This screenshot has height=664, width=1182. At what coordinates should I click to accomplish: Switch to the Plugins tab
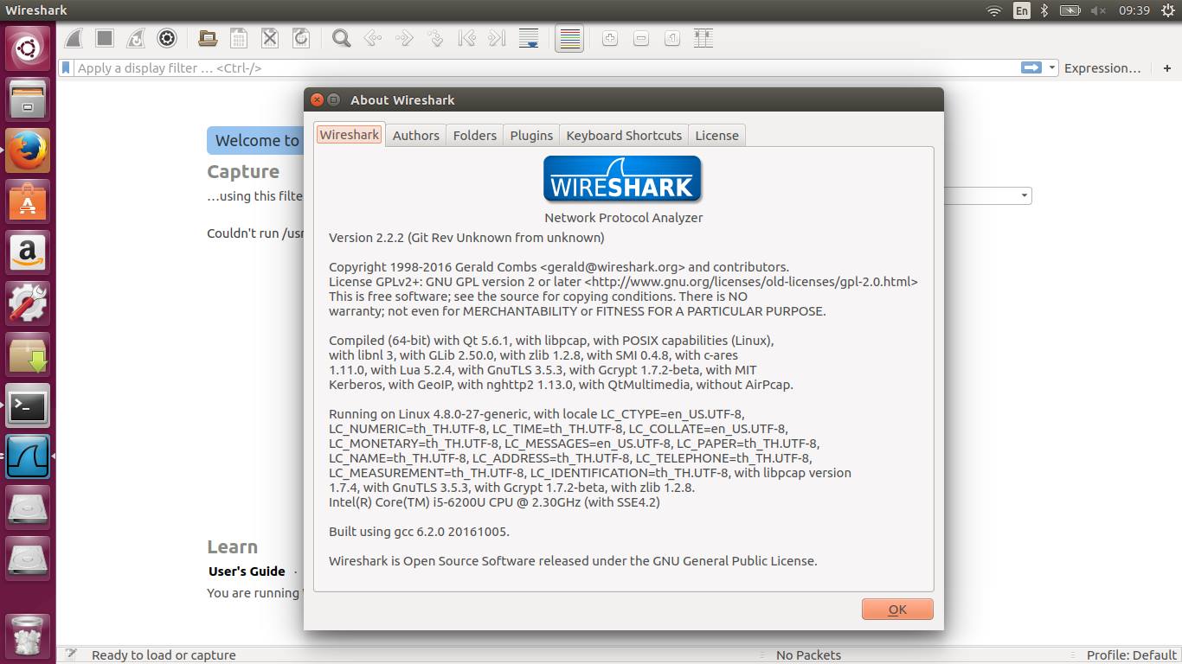(531, 135)
